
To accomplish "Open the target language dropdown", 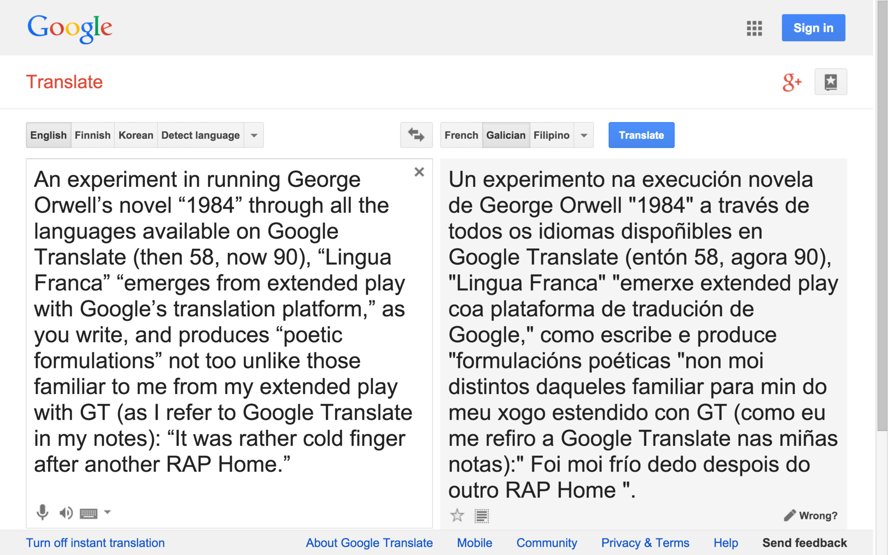I will [584, 136].
